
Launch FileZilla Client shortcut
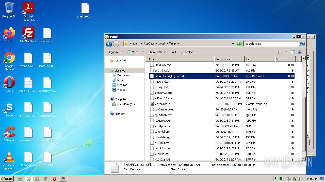pyautogui.click(x=28, y=35)
